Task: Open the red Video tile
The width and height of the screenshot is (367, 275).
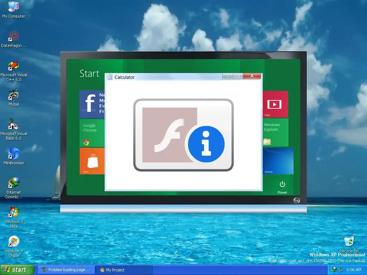Action: click(275, 104)
